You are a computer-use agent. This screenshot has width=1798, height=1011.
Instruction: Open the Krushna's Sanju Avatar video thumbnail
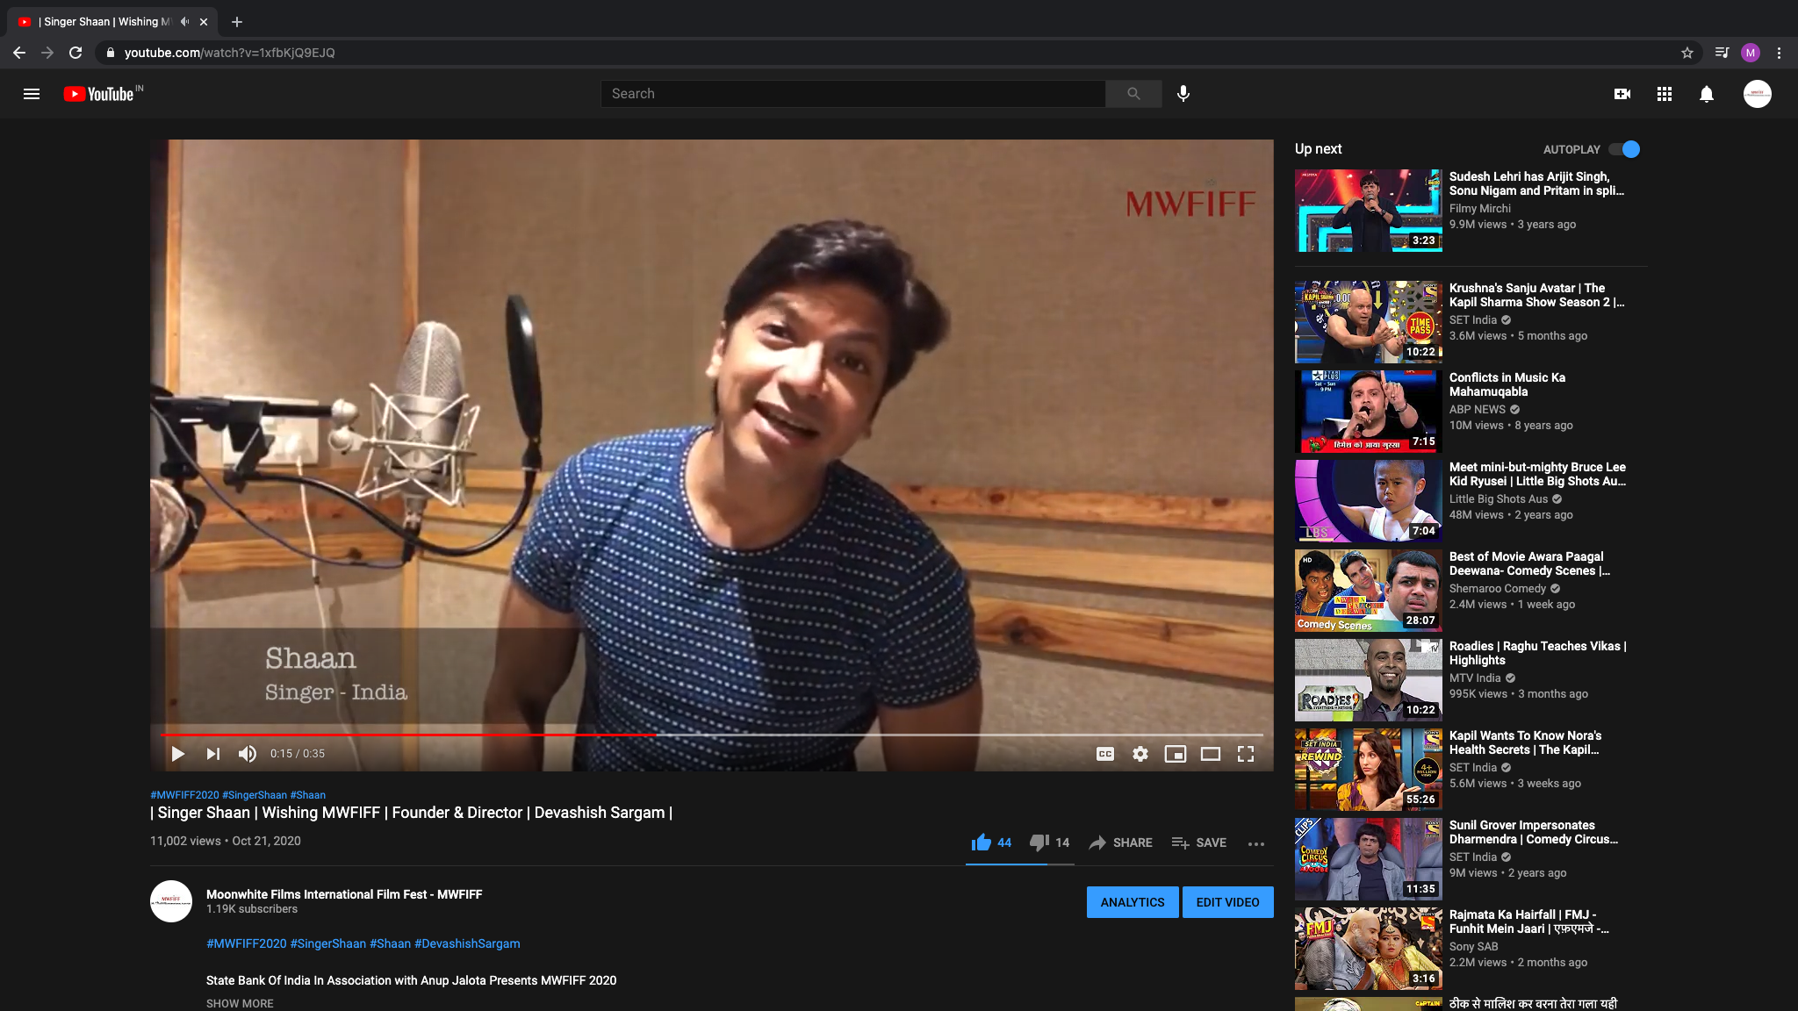point(1368,322)
